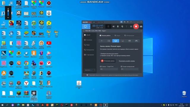Open the notification center icon
The image size is (190, 107).
187,105
